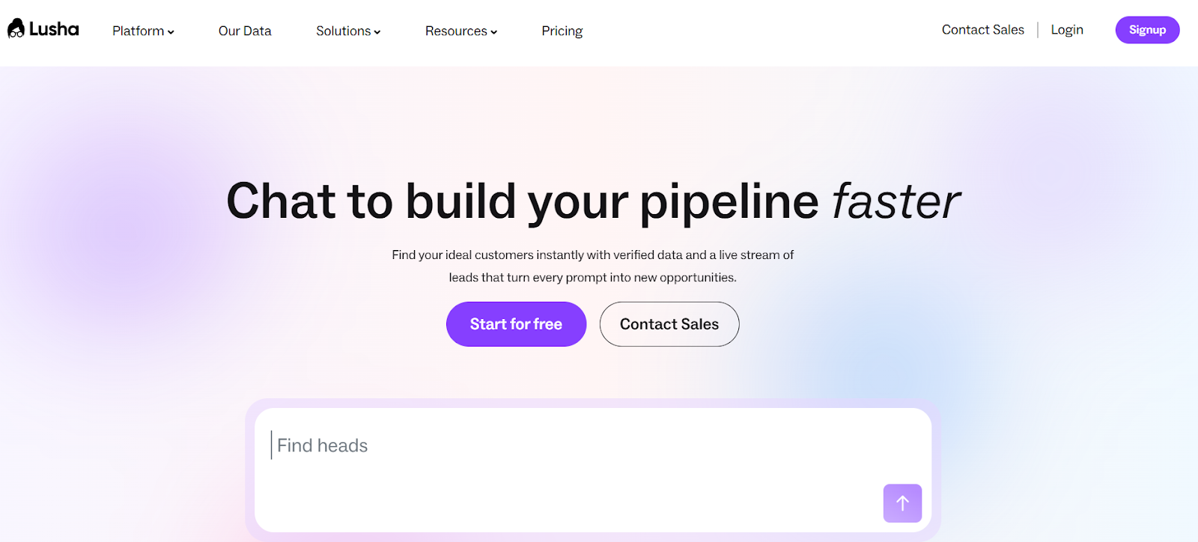Screen dimensions: 1198x542
Task: Place the cursor in the chat box
Action: tap(524, 457)
